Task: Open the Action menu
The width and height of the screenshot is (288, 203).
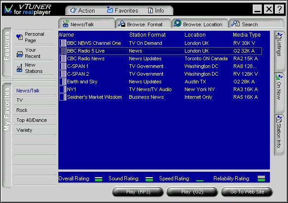Action: (83, 10)
